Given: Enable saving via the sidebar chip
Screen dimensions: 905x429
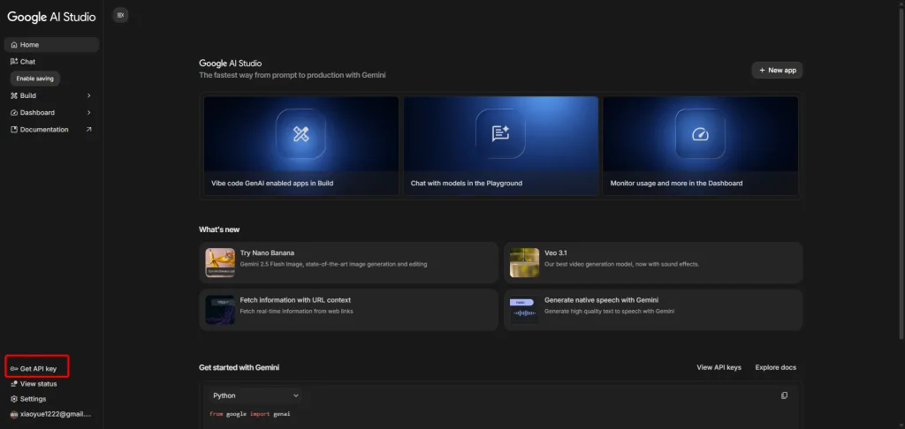Looking at the screenshot, I should coord(35,79).
